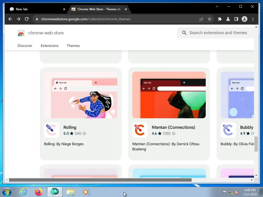Open the media player taskbar icon

tap(86, 192)
